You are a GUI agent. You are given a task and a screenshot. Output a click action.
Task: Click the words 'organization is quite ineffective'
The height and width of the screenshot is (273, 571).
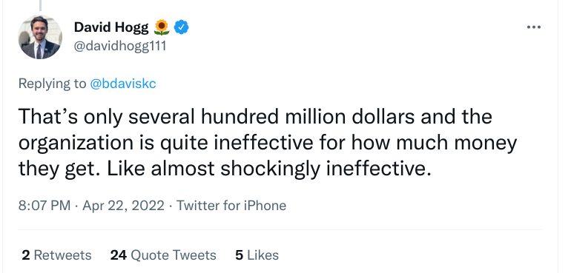click(x=165, y=143)
